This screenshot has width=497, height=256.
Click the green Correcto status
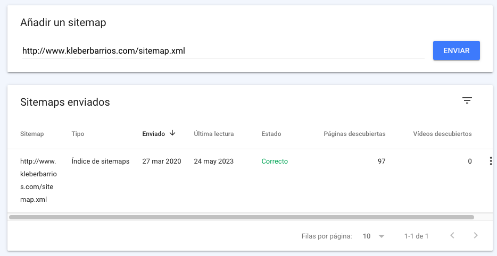(275, 161)
